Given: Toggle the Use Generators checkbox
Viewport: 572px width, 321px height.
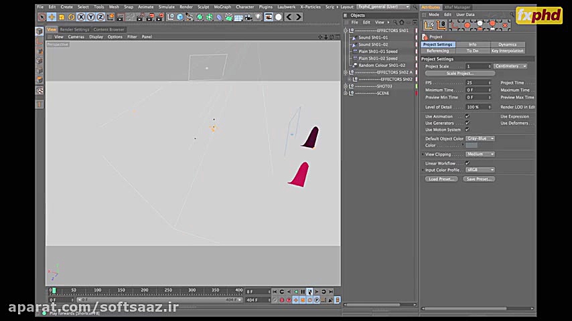Looking at the screenshot, I should coord(467,123).
